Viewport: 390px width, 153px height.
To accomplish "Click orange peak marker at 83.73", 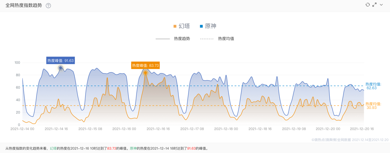I will pyautogui.click(x=146, y=73).
